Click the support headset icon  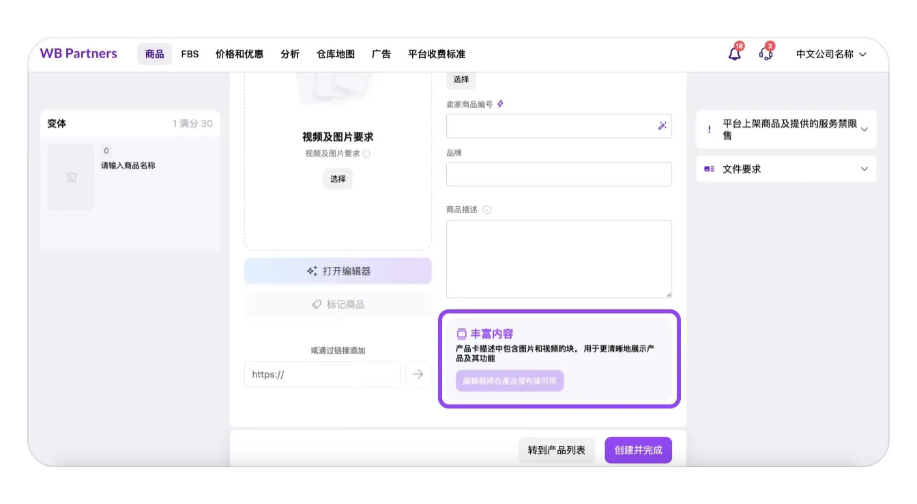click(766, 54)
